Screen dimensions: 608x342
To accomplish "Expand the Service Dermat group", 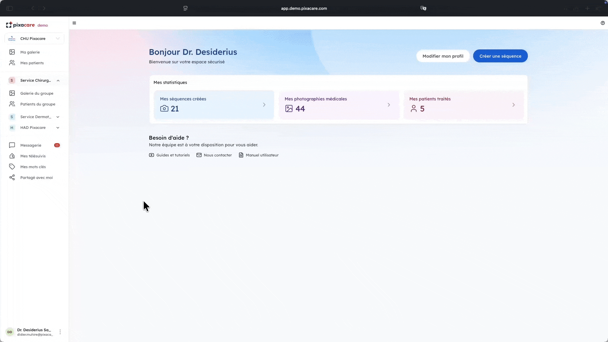I will (58, 117).
